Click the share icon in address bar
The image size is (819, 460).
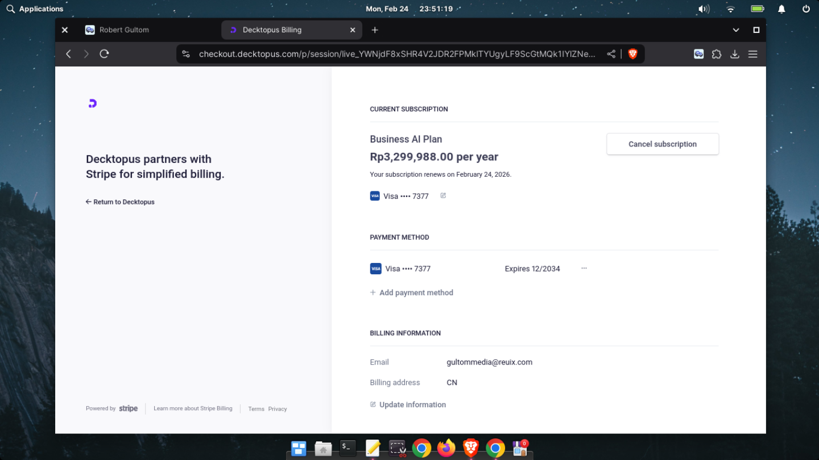tap(611, 54)
